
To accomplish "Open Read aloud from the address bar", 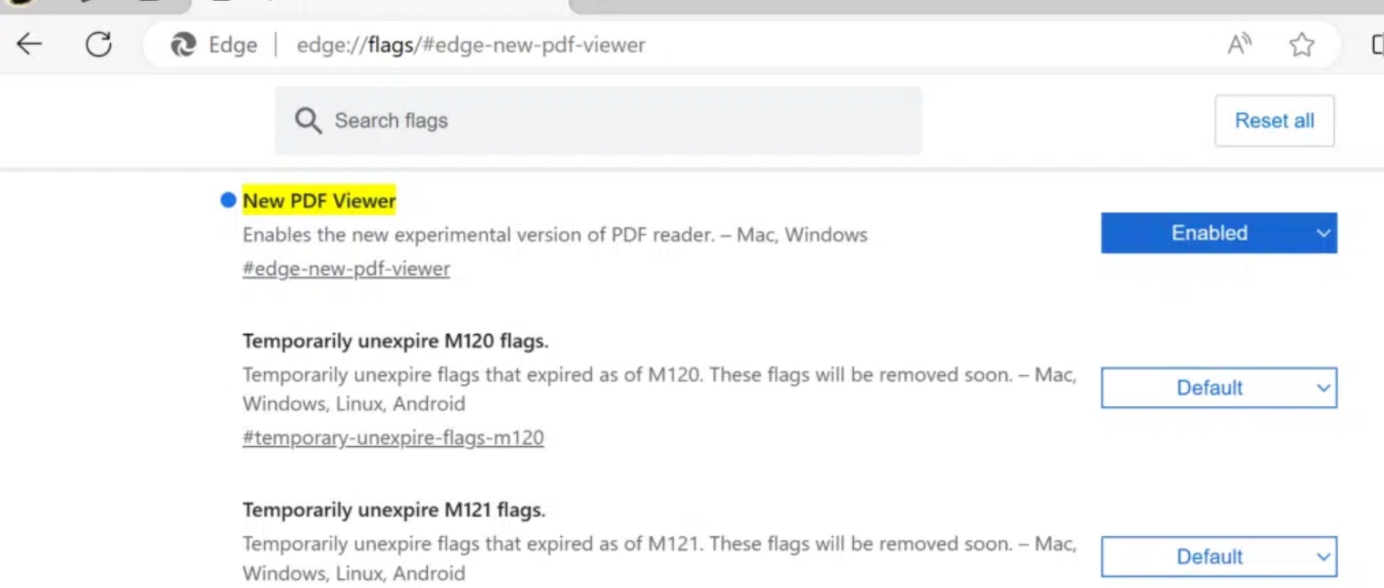I will [1239, 44].
